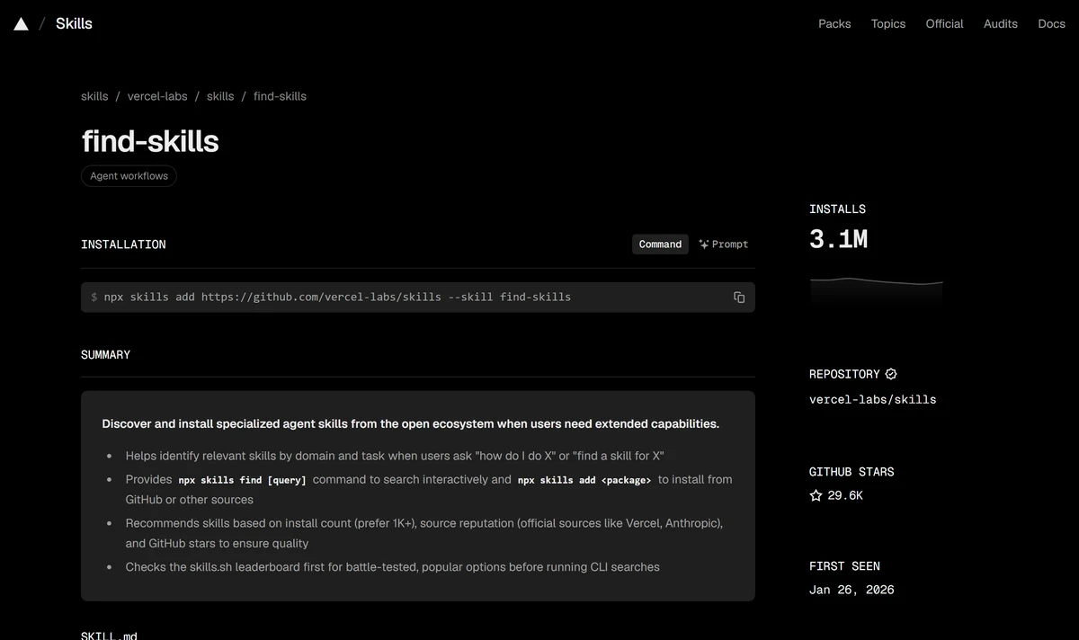Image resolution: width=1079 pixels, height=640 pixels.
Task: Click the 3.1M installs count
Action: pyautogui.click(x=838, y=239)
